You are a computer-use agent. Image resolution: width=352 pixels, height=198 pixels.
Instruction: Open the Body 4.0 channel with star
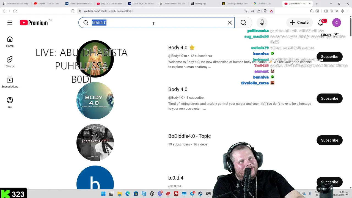pos(181,48)
